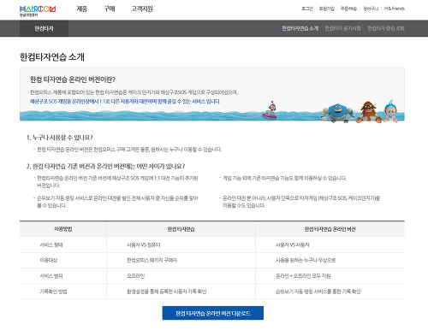Screen dimensions: 428x330
Task: Open 한컴타자연습 소개 submenu item
Action: [300, 28]
